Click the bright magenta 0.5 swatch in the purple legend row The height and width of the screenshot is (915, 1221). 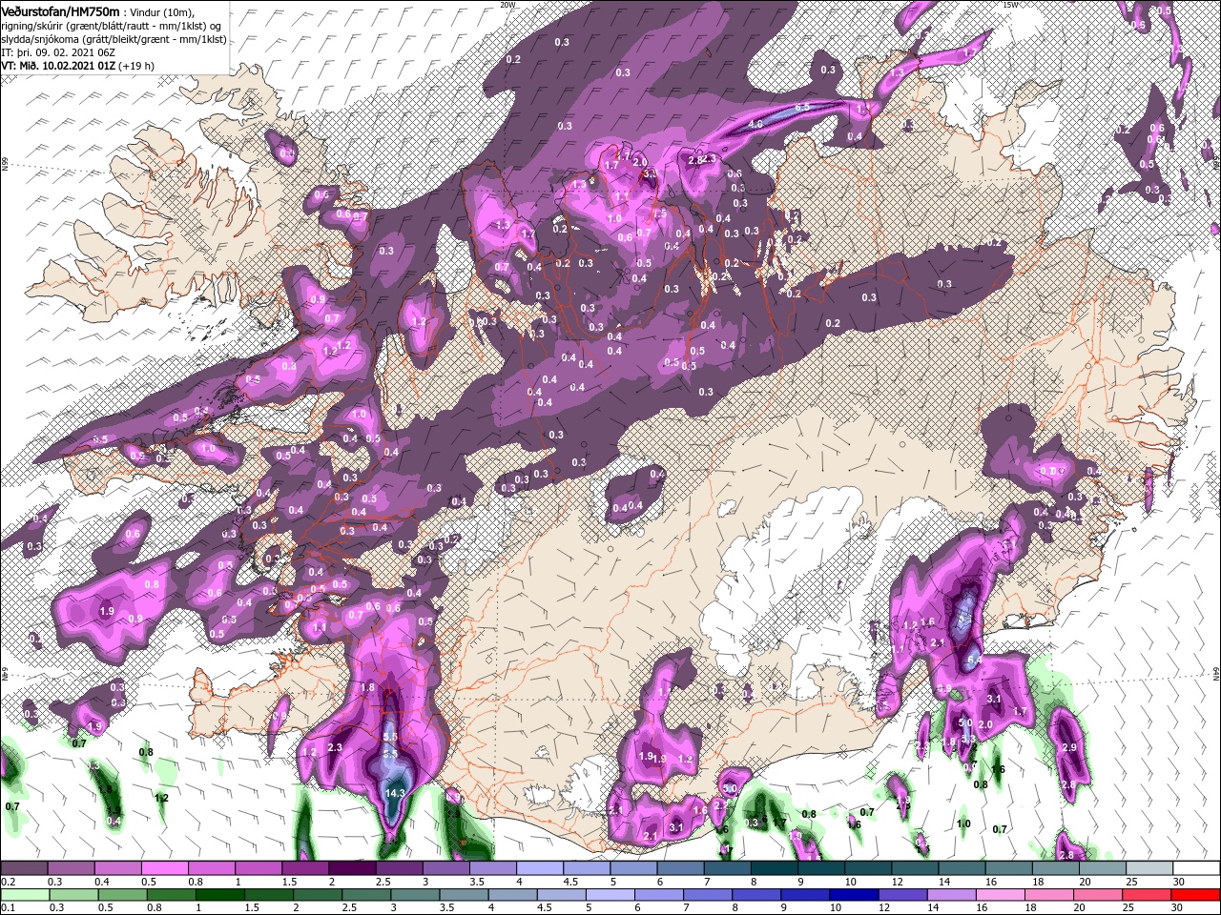[165, 868]
